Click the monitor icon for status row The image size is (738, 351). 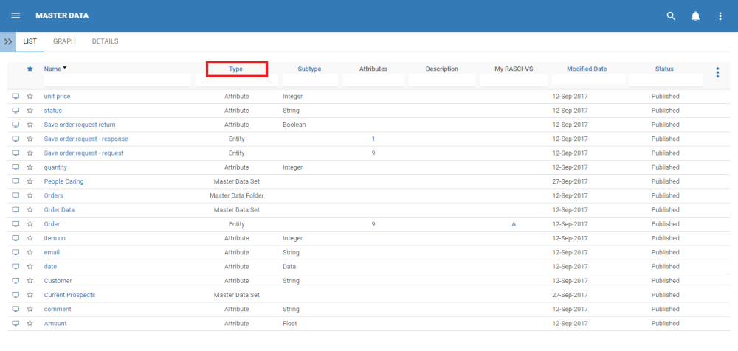coord(15,111)
